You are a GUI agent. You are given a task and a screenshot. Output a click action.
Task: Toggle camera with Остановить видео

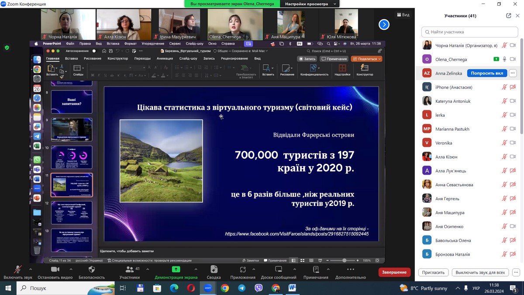click(55, 270)
